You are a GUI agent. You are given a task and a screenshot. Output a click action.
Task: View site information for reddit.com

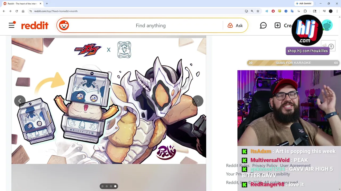tap(31, 11)
